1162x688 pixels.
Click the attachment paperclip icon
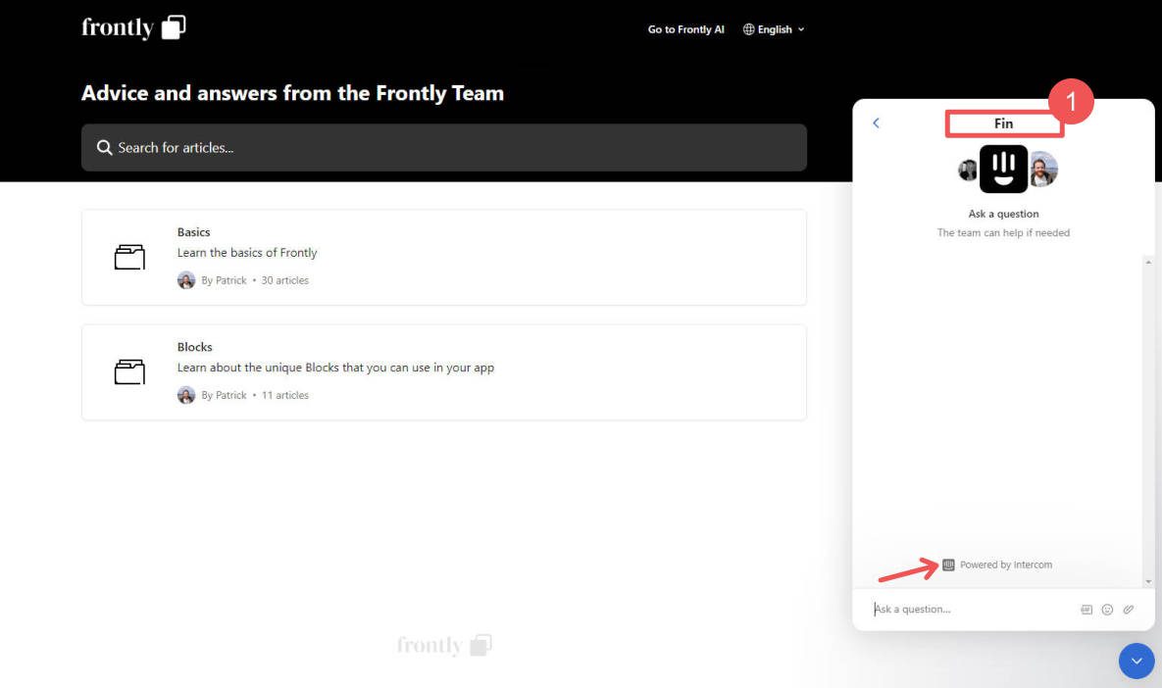click(1128, 609)
